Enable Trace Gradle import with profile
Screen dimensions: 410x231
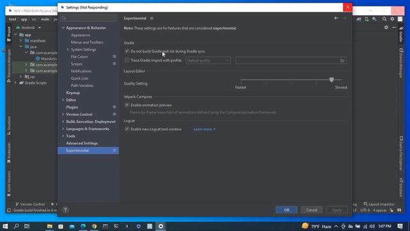coord(127,60)
